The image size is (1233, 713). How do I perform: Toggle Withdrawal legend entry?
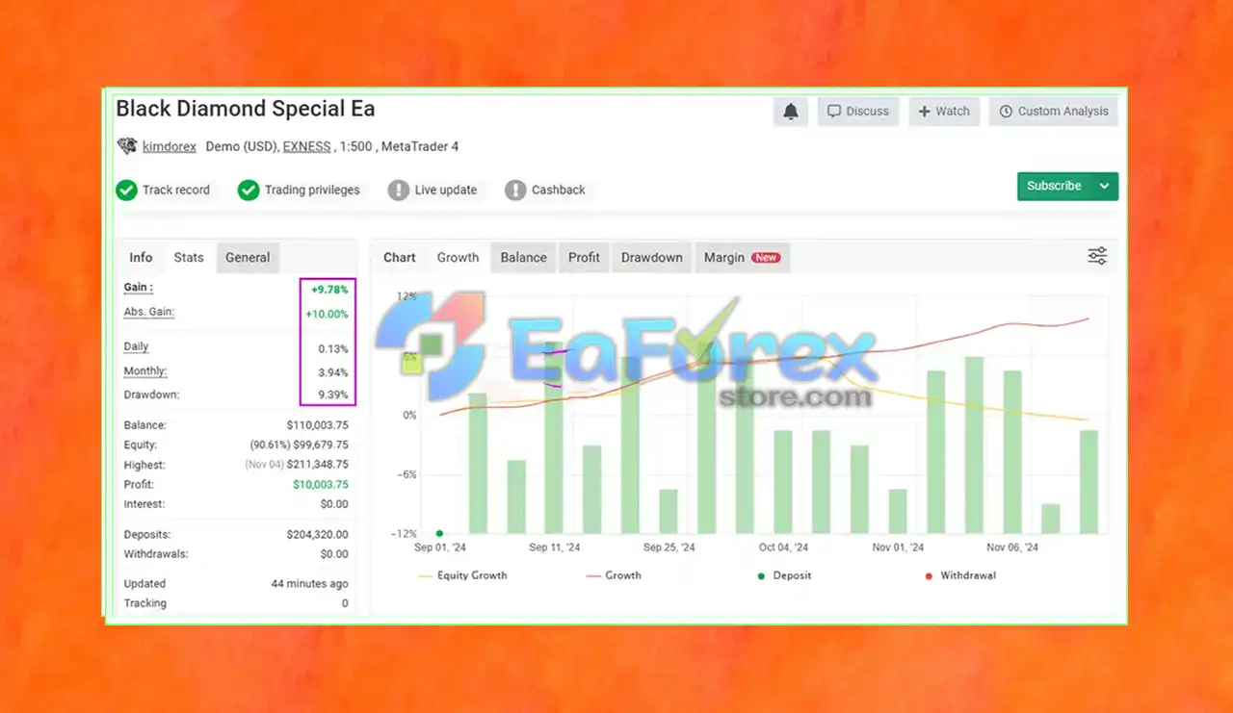coord(959,575)
